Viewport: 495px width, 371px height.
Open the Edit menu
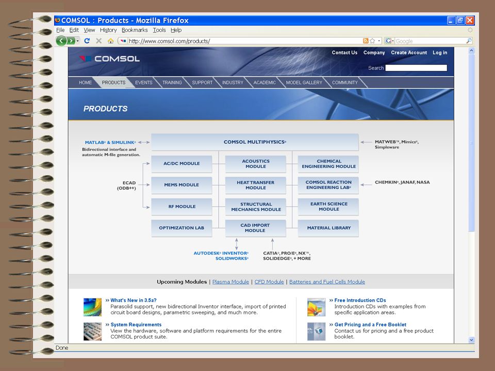tap(74, 30)
